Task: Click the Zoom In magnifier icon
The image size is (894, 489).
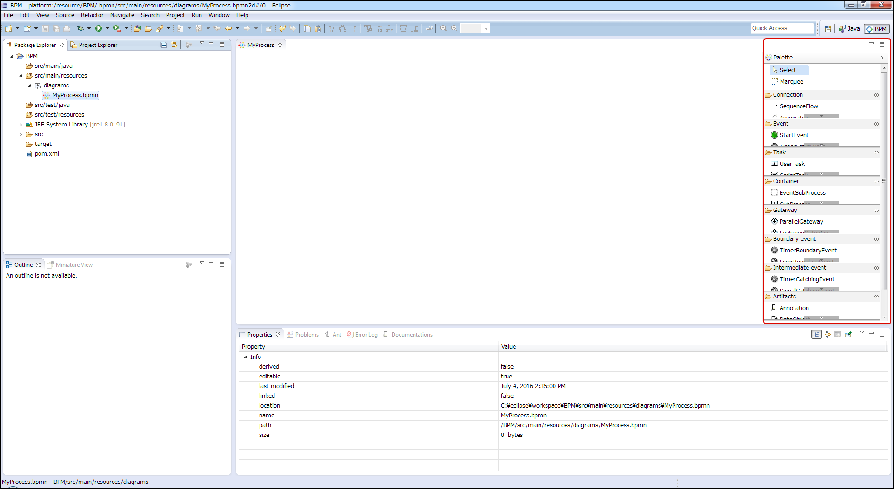Action: 454,28
